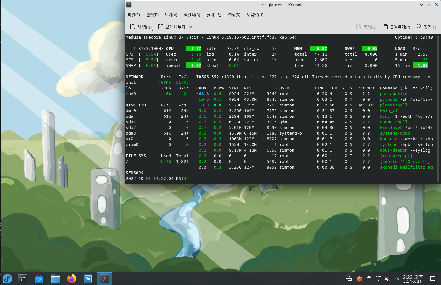
Task: Click the LOAD - 32core label
Action: click(x=411, y=49)
